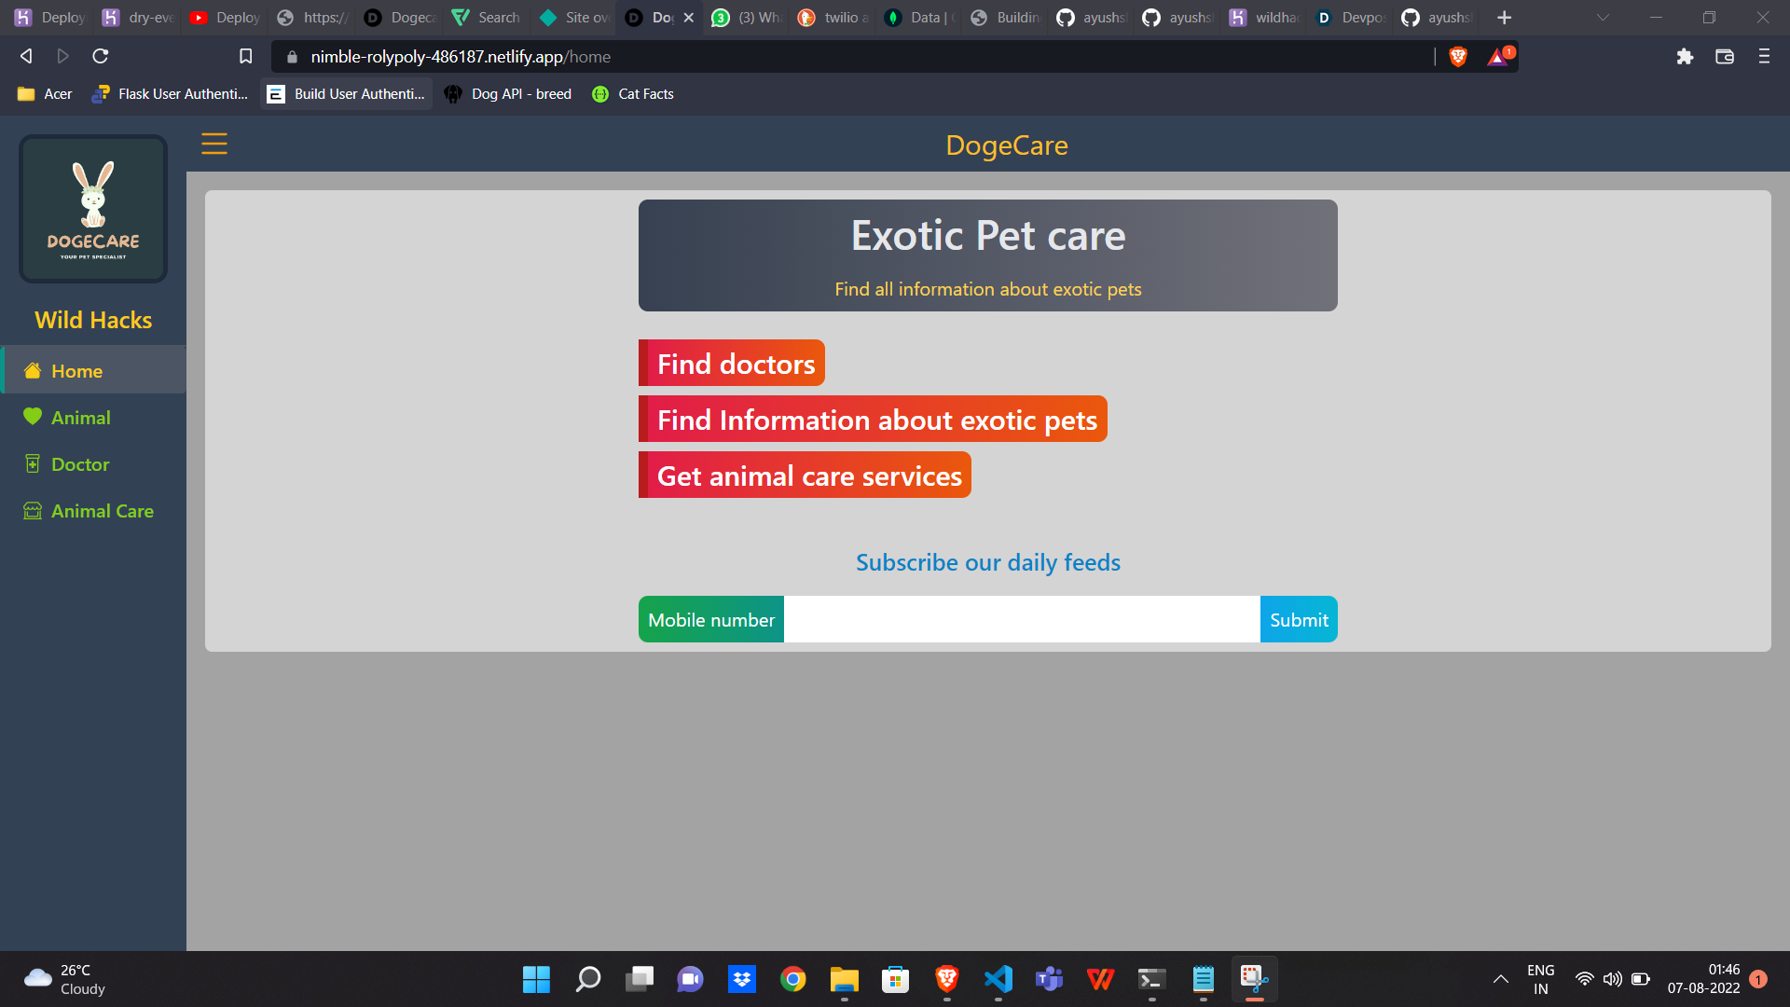1790x1007 pixels.
Task: Show hidden system tray icons
Action: (1500, 979)
